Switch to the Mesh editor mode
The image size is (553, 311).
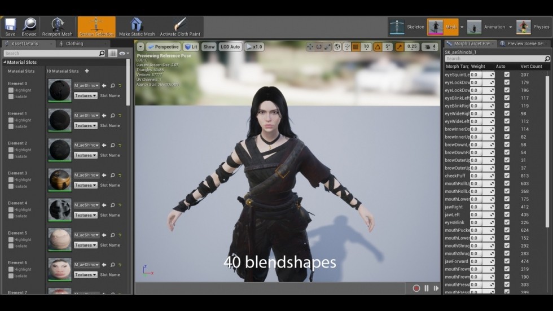pyautogui.click(x=442, y=27)
